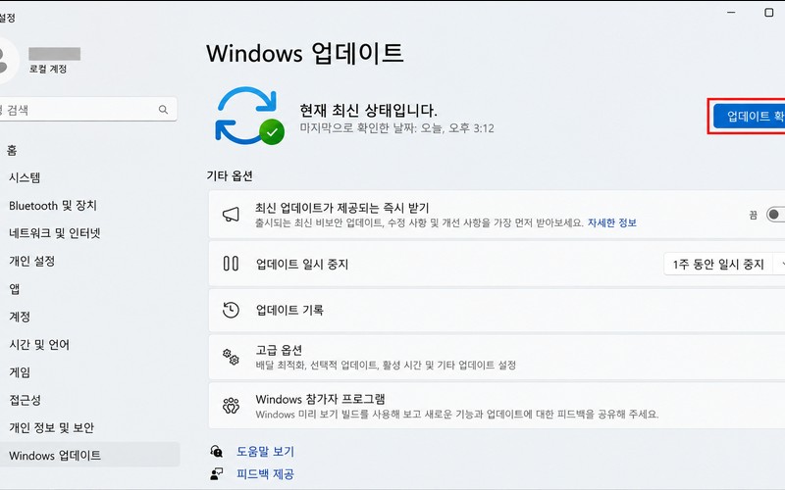Click the 현재 최신 상태입니다. text

click(368, 110)
